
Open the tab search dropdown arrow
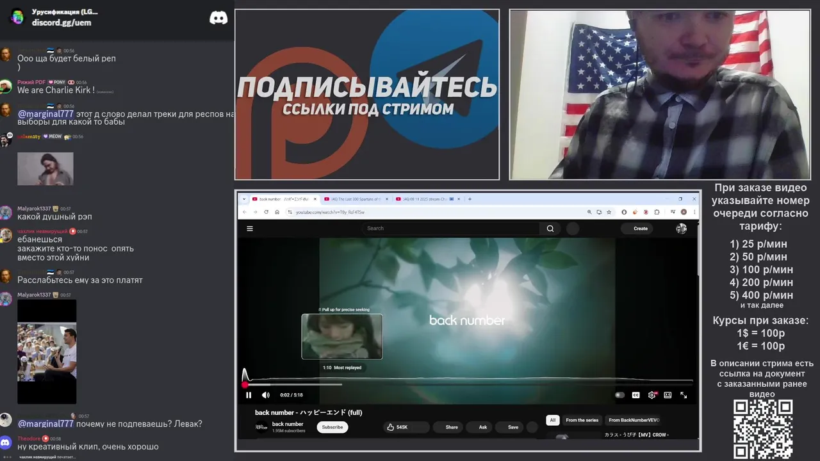coord(244,199)
